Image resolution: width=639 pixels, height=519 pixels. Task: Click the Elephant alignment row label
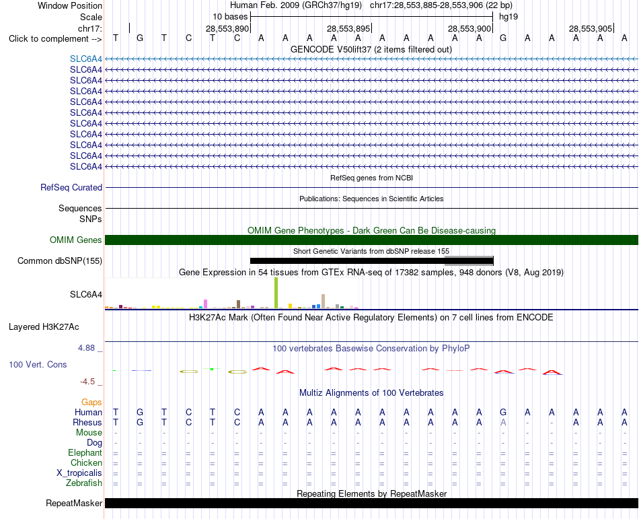pyautogui.click(x=85, y=453)
